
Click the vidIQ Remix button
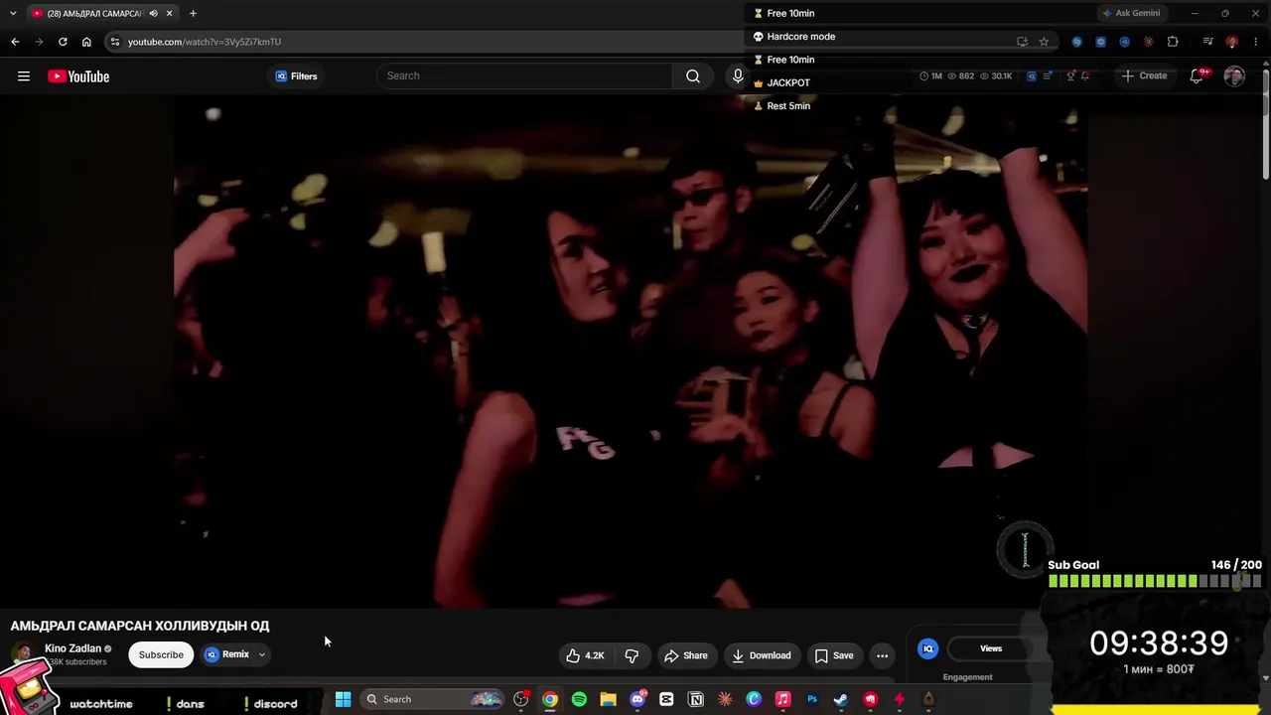[x=227, y=654]
